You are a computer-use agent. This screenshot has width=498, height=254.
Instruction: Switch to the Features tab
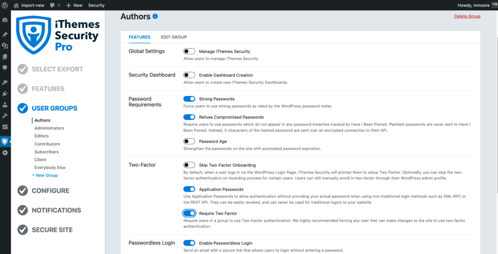(x=140, y=37)
